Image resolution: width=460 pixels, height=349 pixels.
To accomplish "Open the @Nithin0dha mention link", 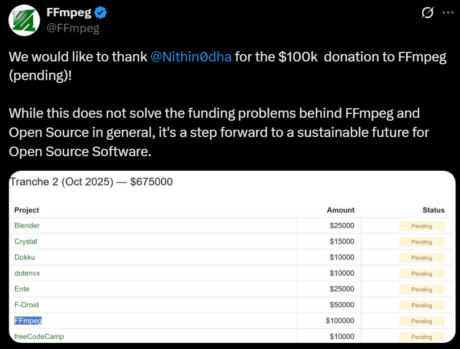I will (191, 58).
